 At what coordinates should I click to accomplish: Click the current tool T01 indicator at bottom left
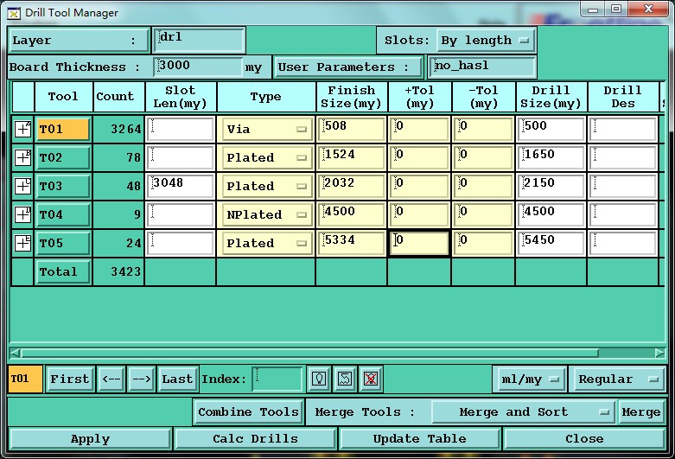(x=25, y=379)
